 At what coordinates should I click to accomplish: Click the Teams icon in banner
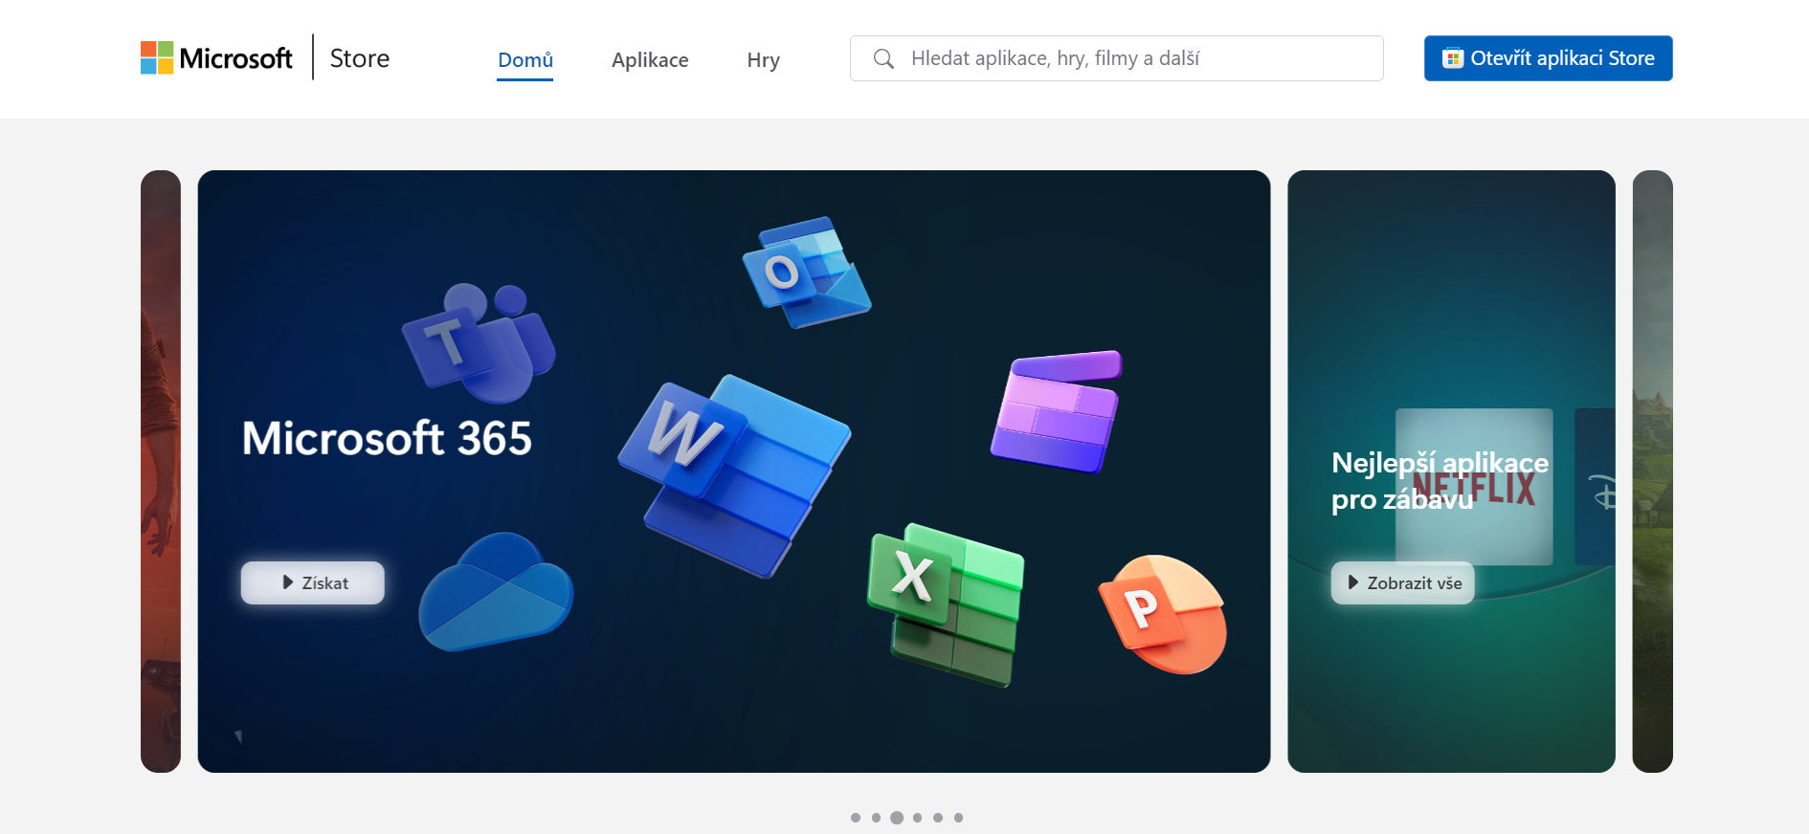480,342
